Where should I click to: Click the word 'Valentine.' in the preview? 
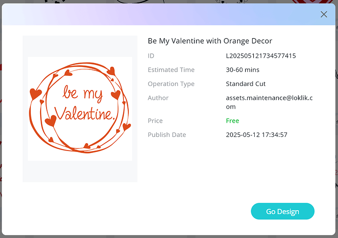click(x=84, y=113)
